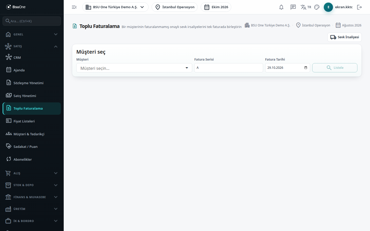Open Ajanda in the sidebar
Screen dimensions: 370x231
click(32, 70)
